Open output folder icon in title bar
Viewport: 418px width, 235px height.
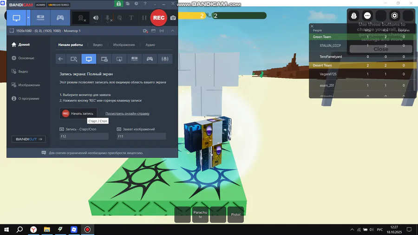coord(128,4)
